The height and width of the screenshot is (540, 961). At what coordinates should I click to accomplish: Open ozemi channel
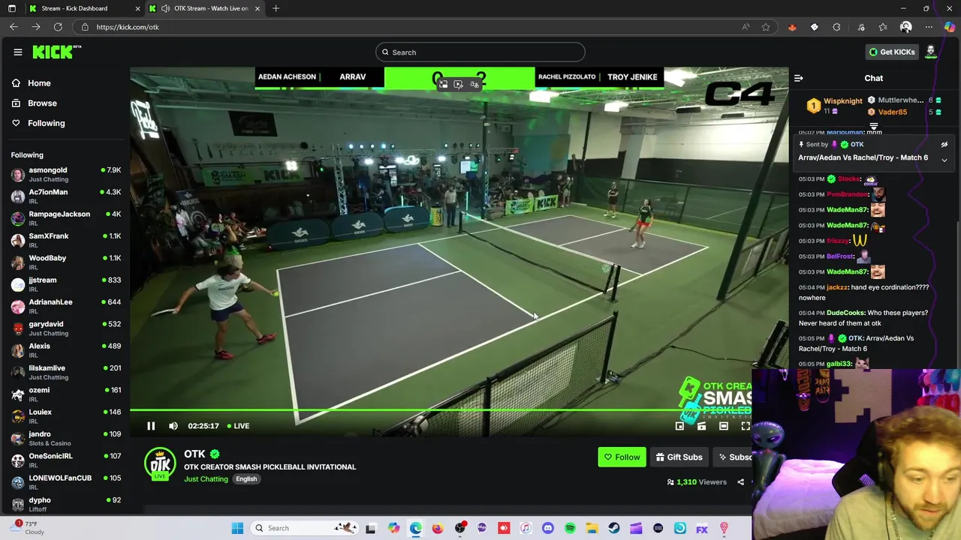coord(66,394)
